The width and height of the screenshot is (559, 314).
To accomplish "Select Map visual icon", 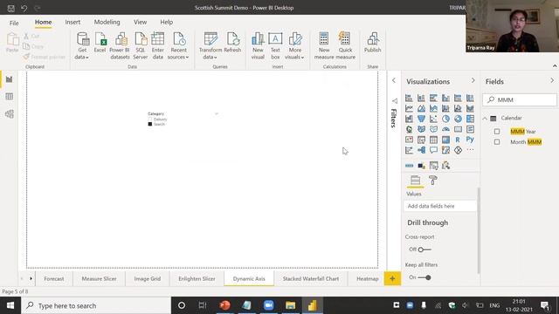I will coord(409,129).
